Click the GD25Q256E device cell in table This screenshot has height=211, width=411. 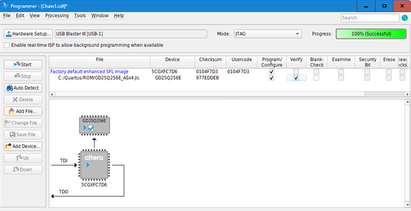[x=168, y=78]
